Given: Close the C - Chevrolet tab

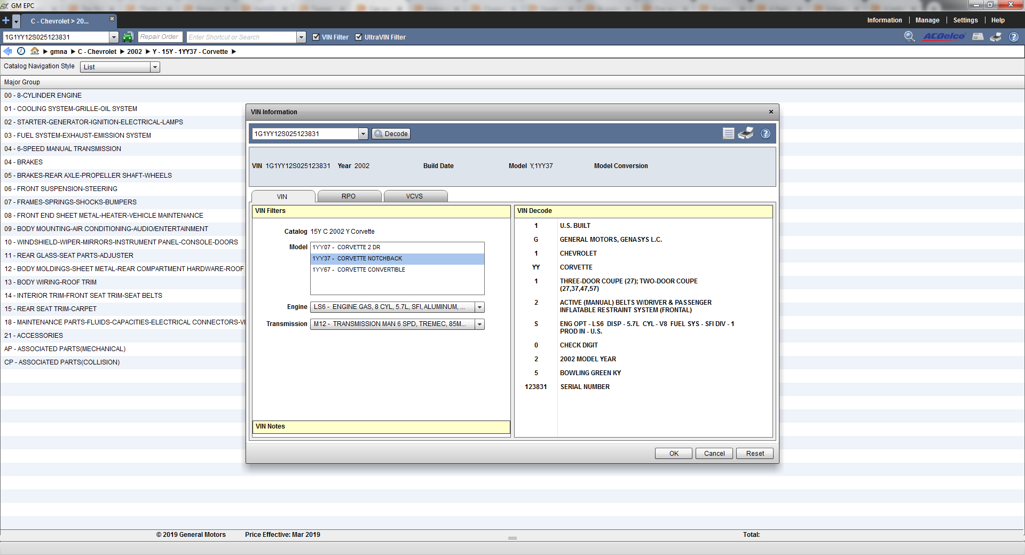Looking at the screenshot, I should (x=112, y=19).
